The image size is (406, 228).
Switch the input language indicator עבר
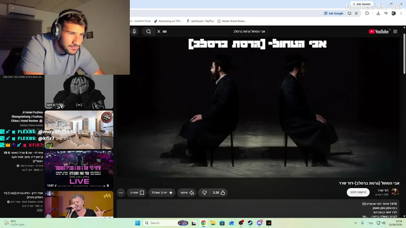pyautogui.click(x=370, y=223)
